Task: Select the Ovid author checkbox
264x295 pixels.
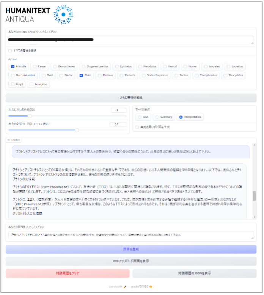Action: tap(44, 75)
